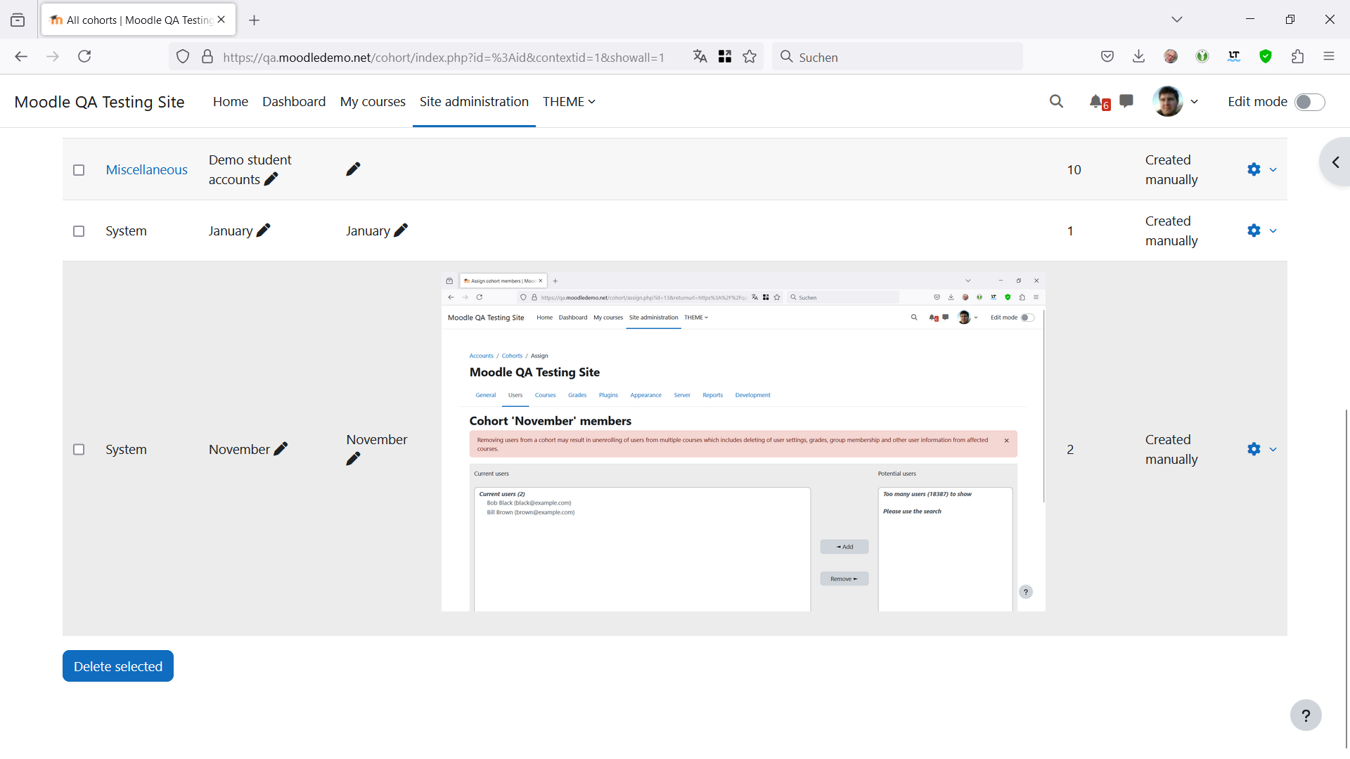Open the QR code grid icon in address bar

pyautogui.click(x=725, y=57)
